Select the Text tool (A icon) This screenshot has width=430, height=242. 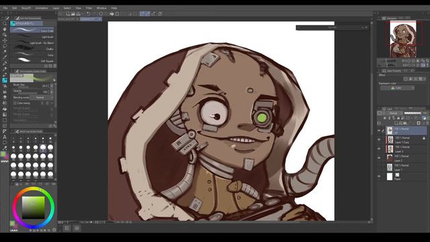click(5, 137)
